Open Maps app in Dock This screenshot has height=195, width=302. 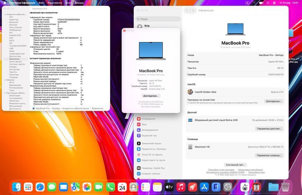tap(75, 187)
